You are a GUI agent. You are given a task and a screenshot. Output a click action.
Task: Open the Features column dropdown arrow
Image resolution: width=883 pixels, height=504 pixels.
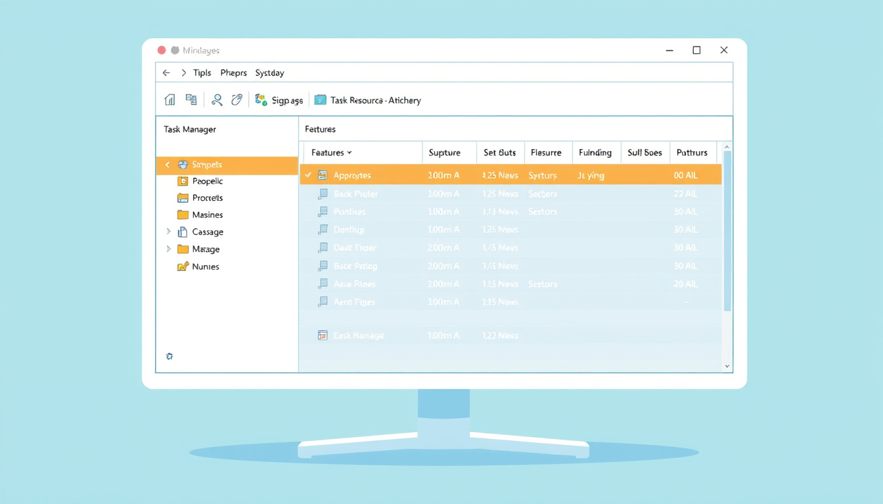[x=349, y=153]
